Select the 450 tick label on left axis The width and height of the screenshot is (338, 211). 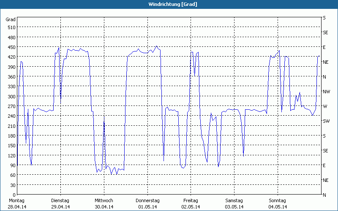point(11,47)
